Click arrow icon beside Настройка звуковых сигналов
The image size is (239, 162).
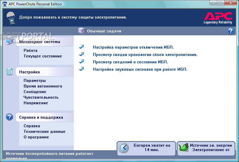pos(81,69)
